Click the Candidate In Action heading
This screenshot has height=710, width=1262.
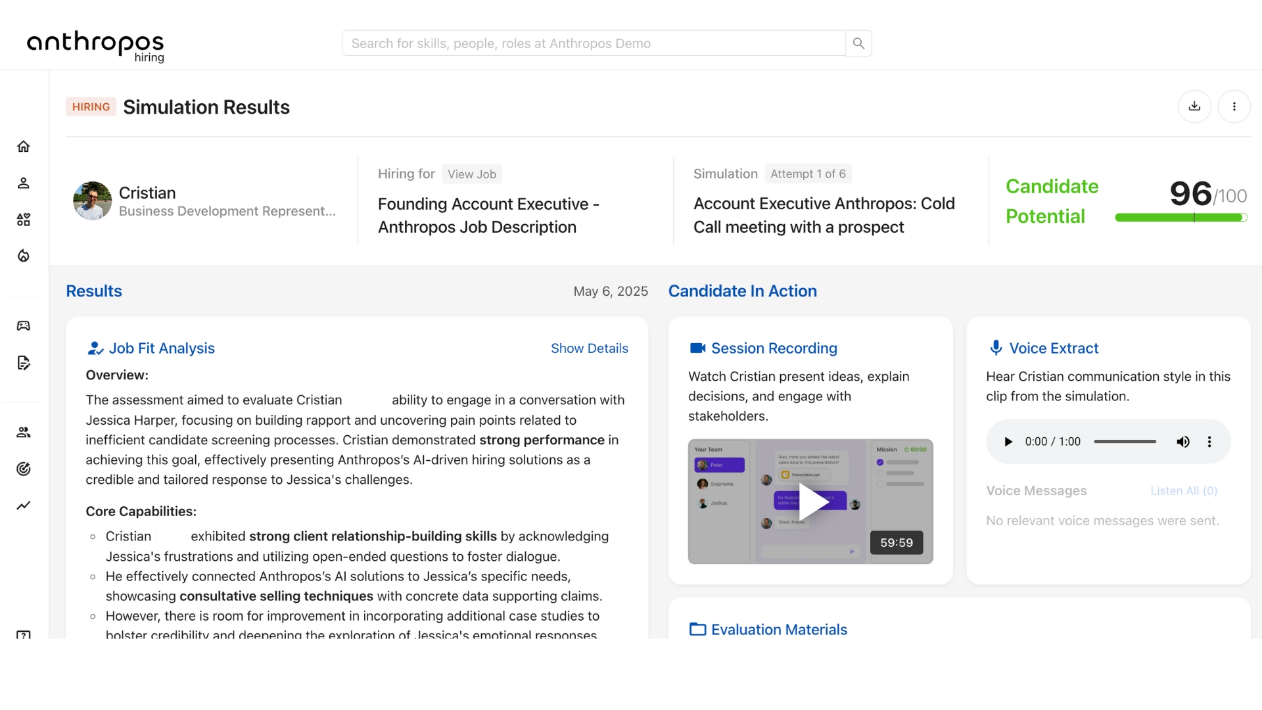743,291
